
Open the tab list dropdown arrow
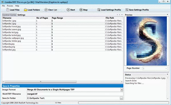[x=122, y=15]
